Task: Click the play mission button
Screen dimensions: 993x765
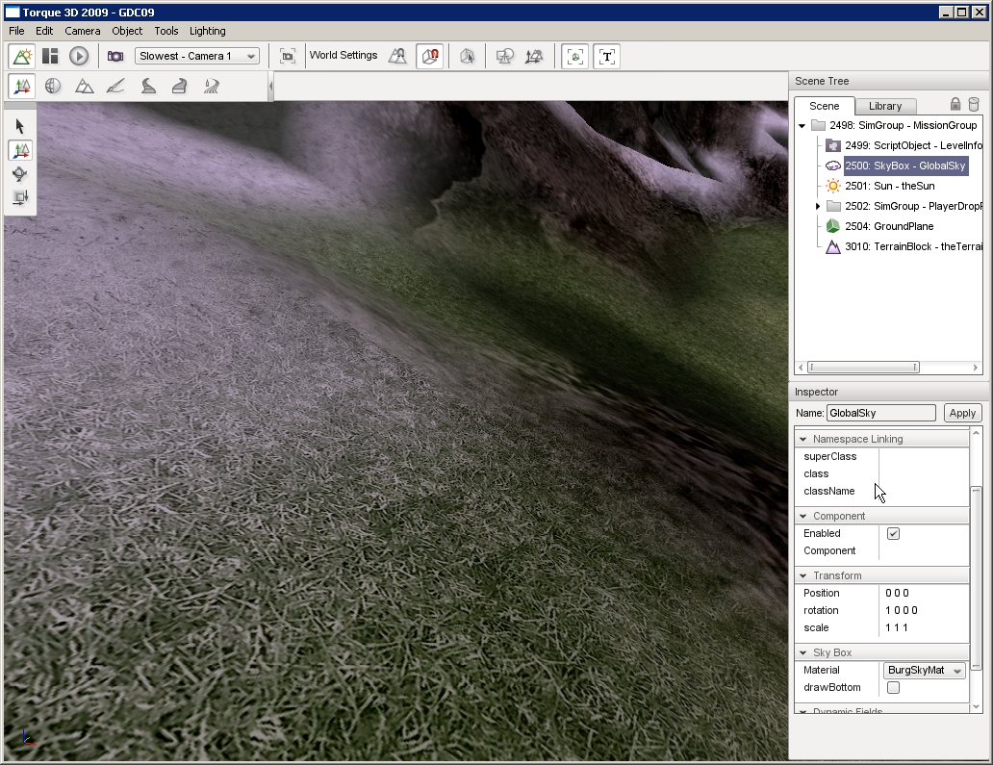Action: coord(79,56)
